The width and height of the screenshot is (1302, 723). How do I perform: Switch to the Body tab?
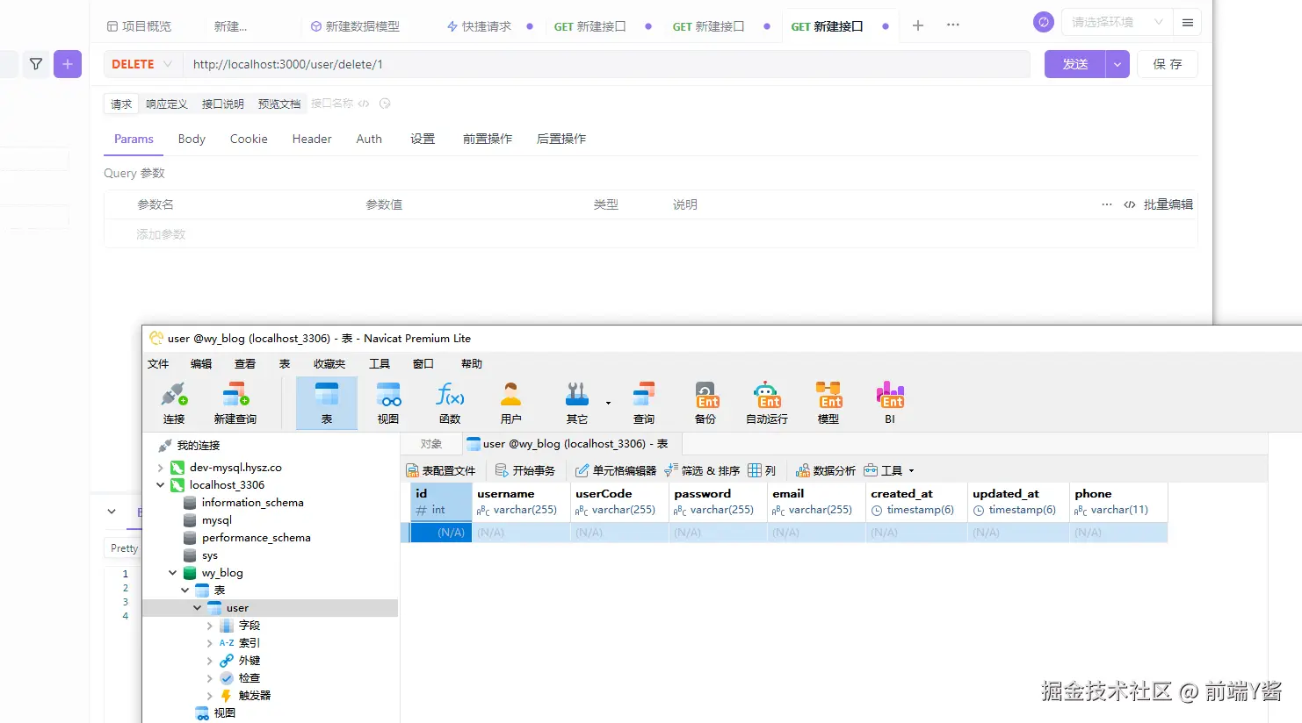point(192,139)
